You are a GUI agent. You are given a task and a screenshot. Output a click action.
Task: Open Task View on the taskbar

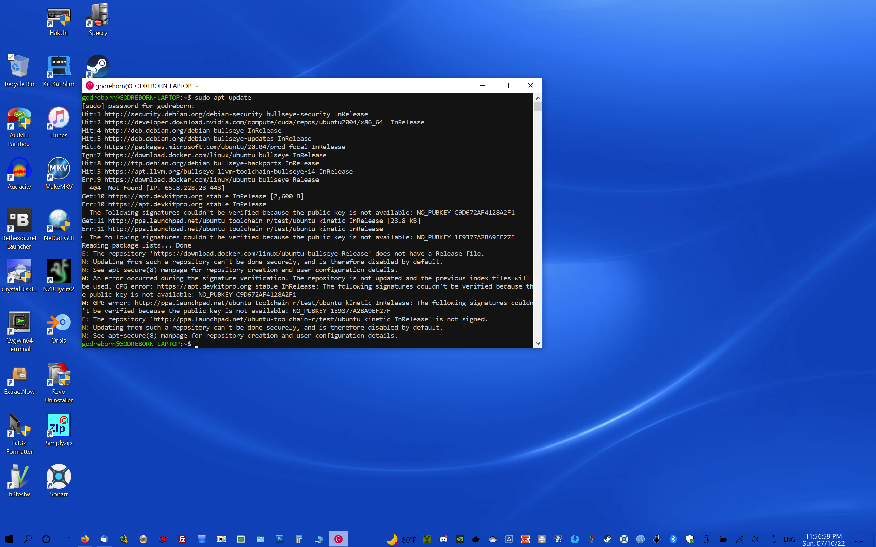(64, 539)
